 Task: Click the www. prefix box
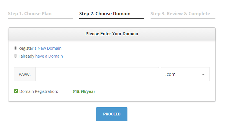tap(25, 74)
